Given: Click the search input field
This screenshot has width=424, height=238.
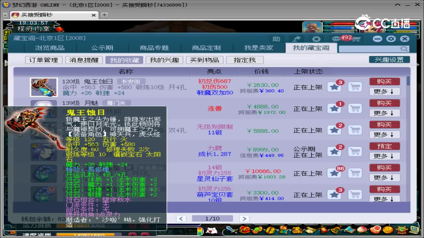Looking at the screenshot, I should [369, 49].
